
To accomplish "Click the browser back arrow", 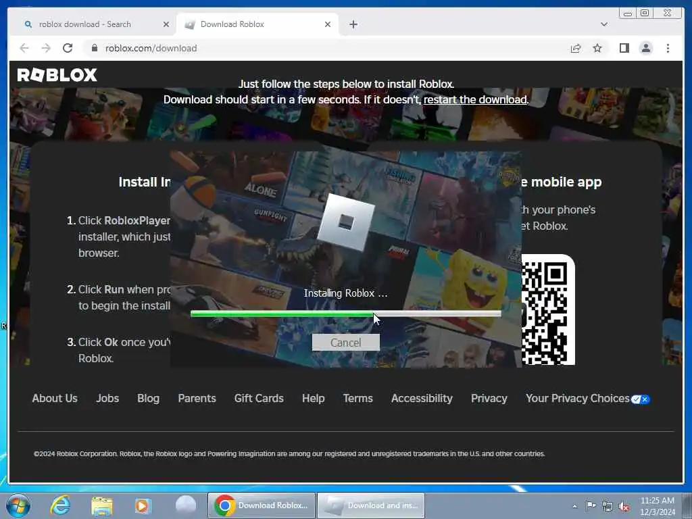I will pyautogui.click(x=24, y=48).
